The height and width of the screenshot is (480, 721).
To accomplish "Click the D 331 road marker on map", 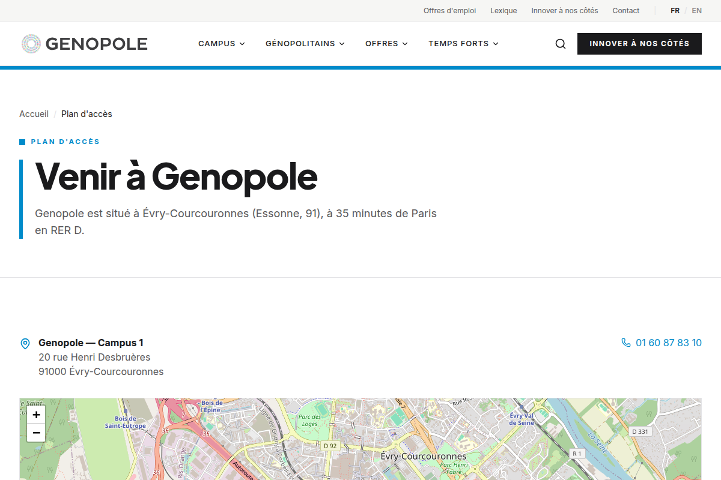I will pos(640,431).
